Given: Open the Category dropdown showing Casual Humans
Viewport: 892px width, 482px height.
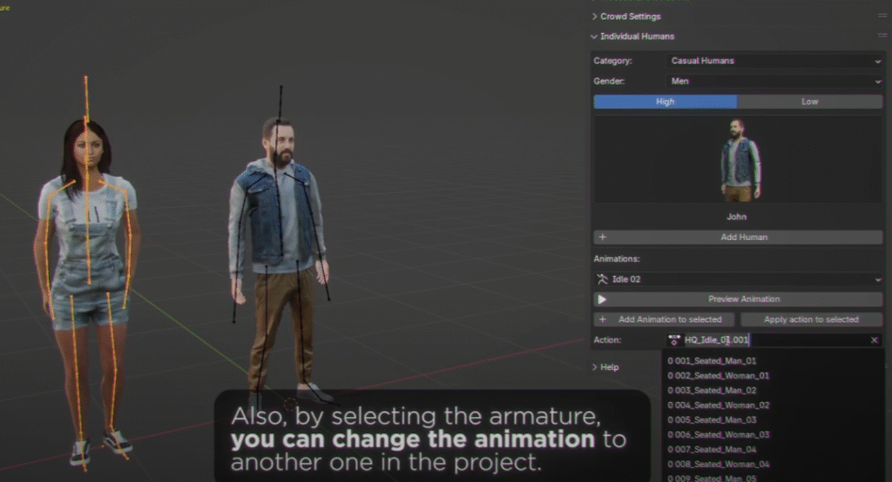Looking at the screenshot, I should point(774,61).
